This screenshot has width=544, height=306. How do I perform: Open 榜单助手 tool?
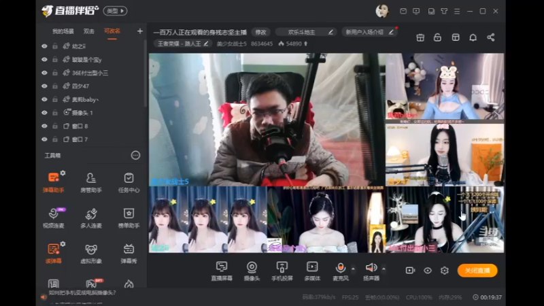point(129,218)
